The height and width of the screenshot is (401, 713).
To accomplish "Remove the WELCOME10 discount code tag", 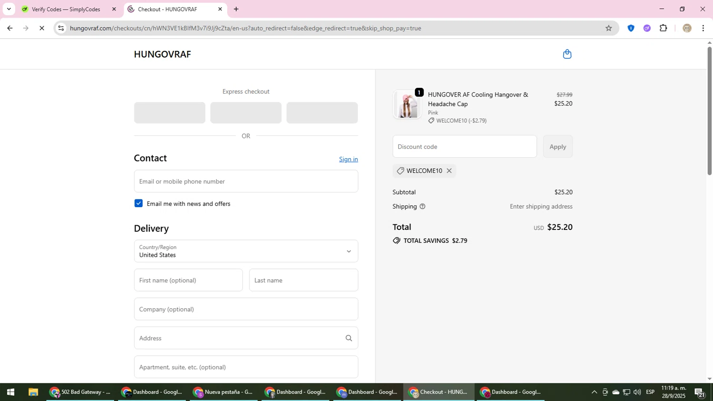I will tap(449, 171).
